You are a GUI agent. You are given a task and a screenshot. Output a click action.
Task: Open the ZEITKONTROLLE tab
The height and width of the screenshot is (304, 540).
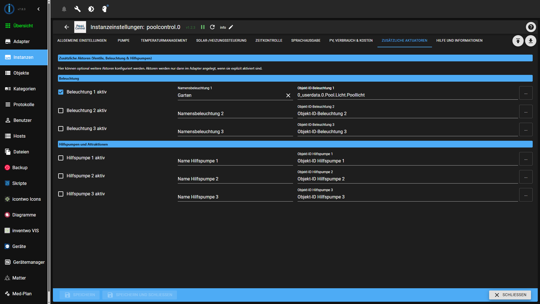269,40
